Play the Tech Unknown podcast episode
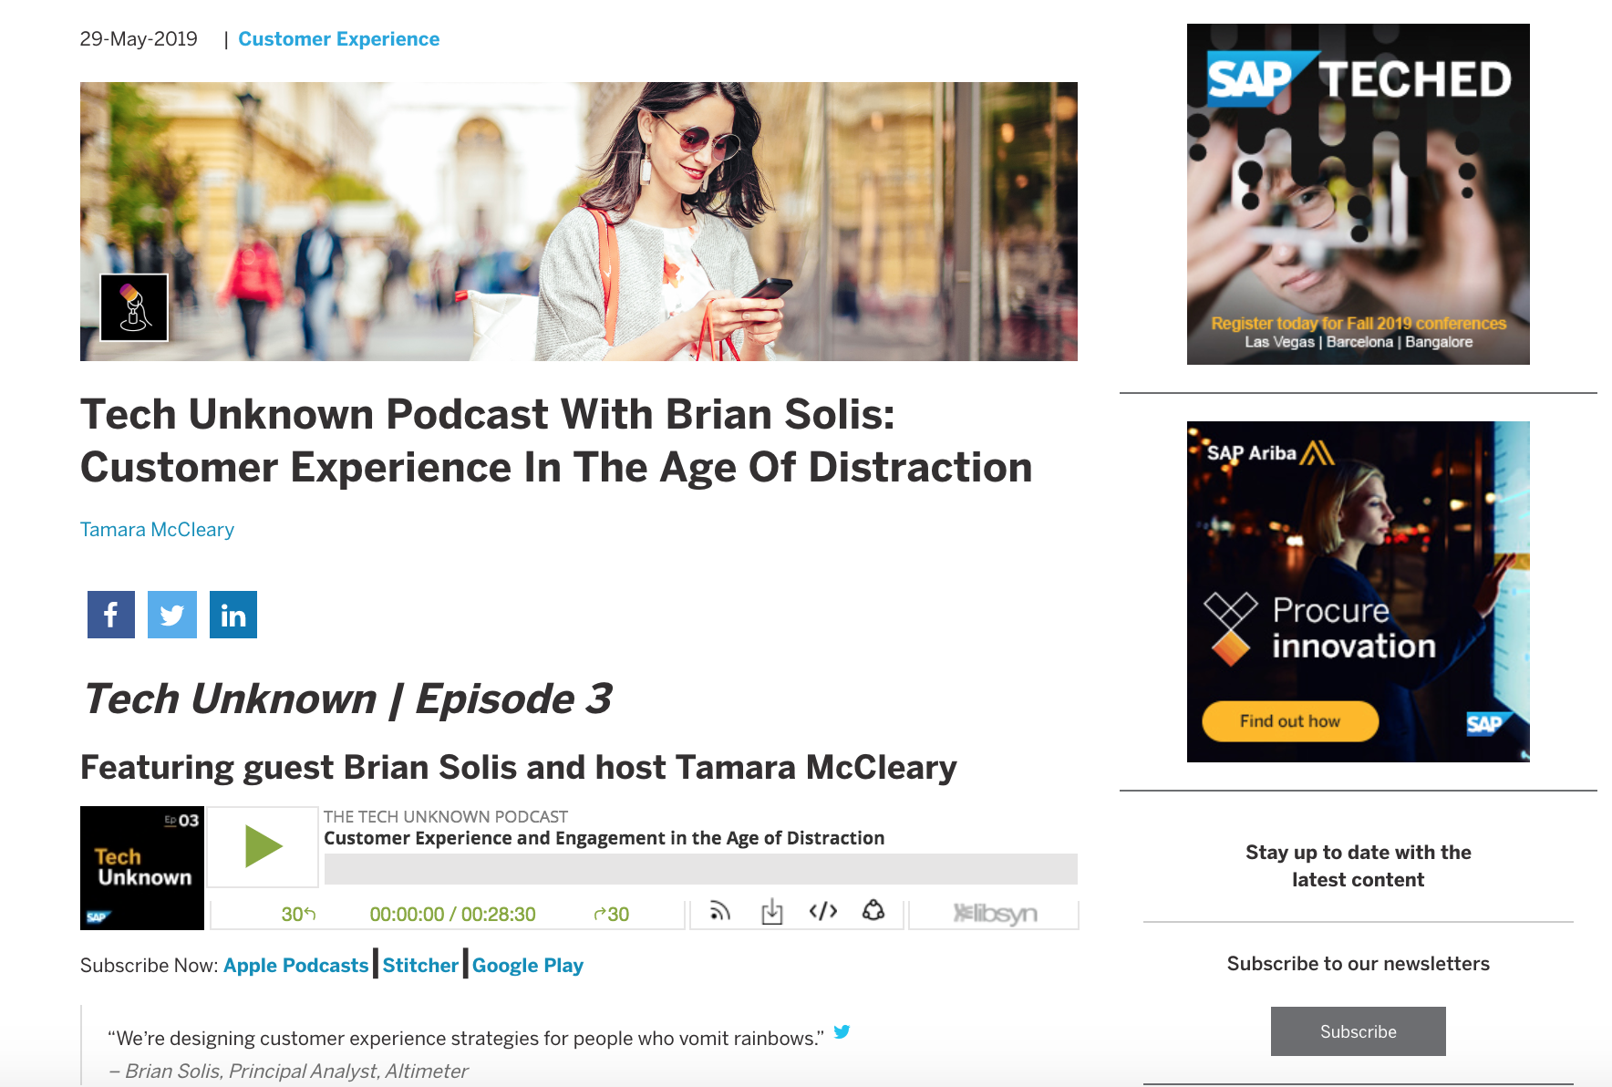The width and height of the screenshot is (1612, 1087). tap(263, 846)
